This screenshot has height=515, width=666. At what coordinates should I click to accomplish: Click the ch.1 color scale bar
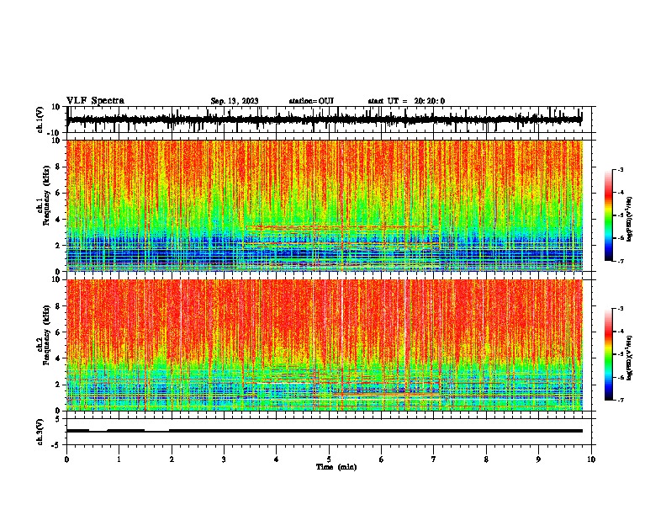(608, 215)
